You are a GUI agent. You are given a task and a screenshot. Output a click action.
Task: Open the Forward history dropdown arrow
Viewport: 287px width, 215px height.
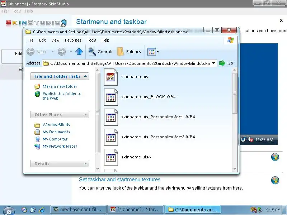click(71, 52)
